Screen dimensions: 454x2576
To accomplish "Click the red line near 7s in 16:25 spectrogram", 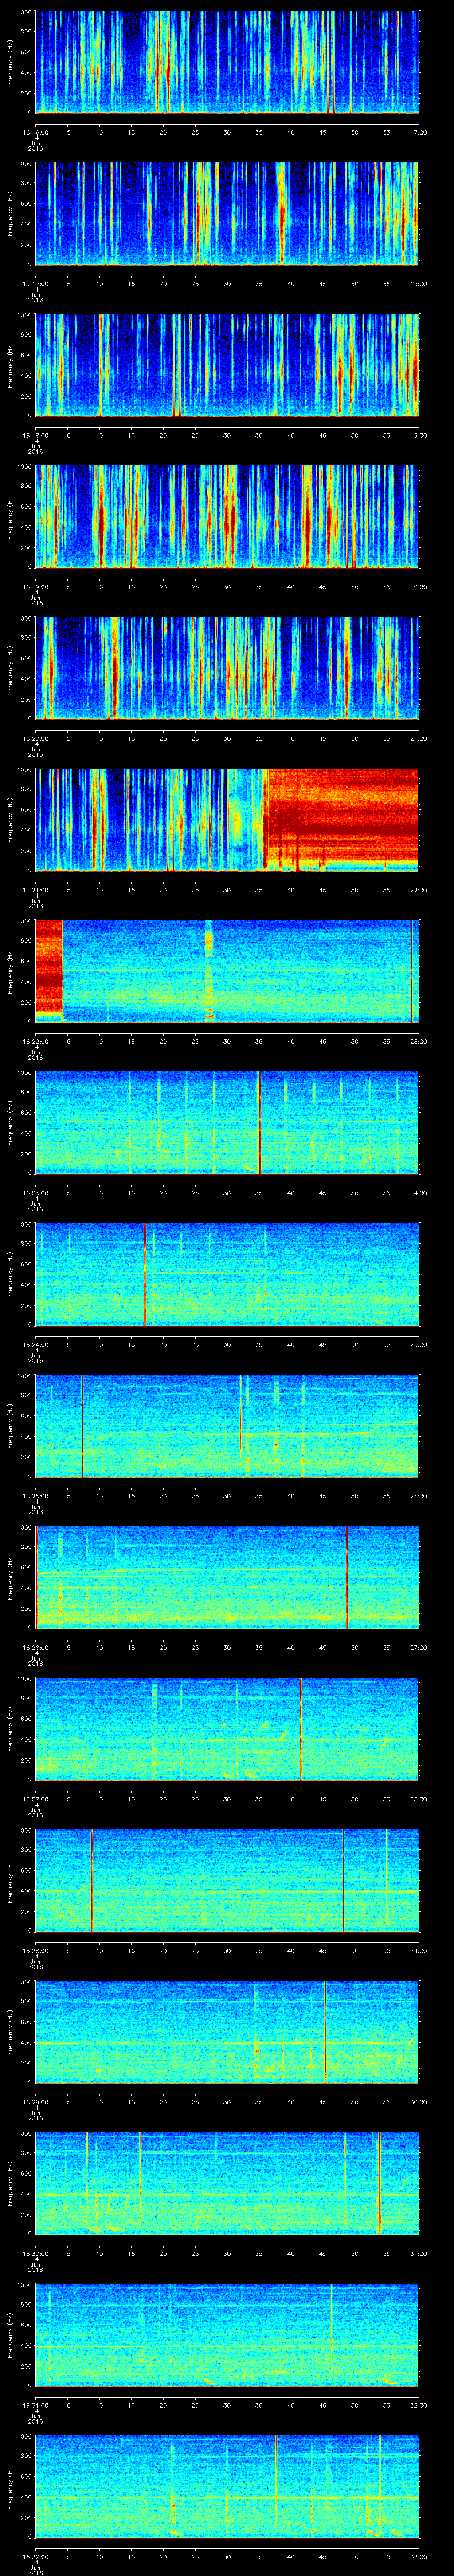I will pos(82,1425).
